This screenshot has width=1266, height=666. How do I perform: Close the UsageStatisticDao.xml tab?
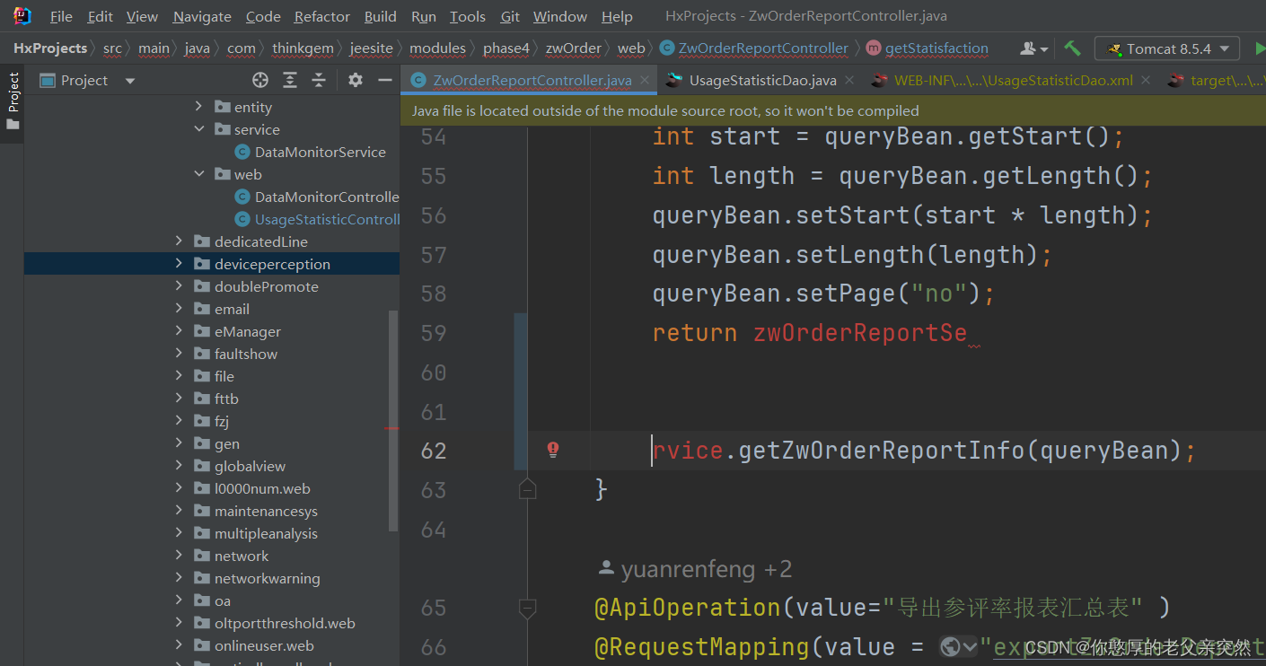tap(1145, 81)
